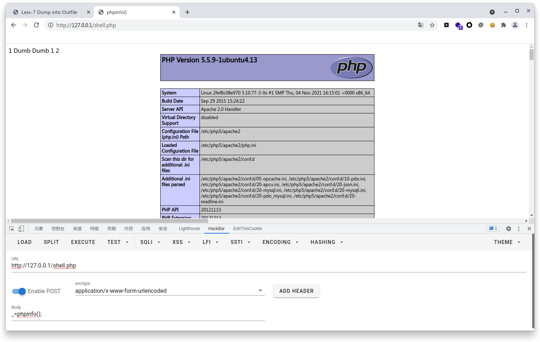Open the black circle extension icon
The image size is (540, 342).
click(x=469, y=25)
